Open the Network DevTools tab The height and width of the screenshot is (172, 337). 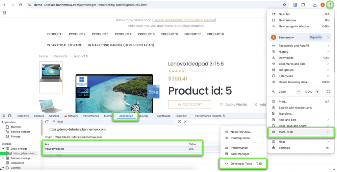point(71,116)
